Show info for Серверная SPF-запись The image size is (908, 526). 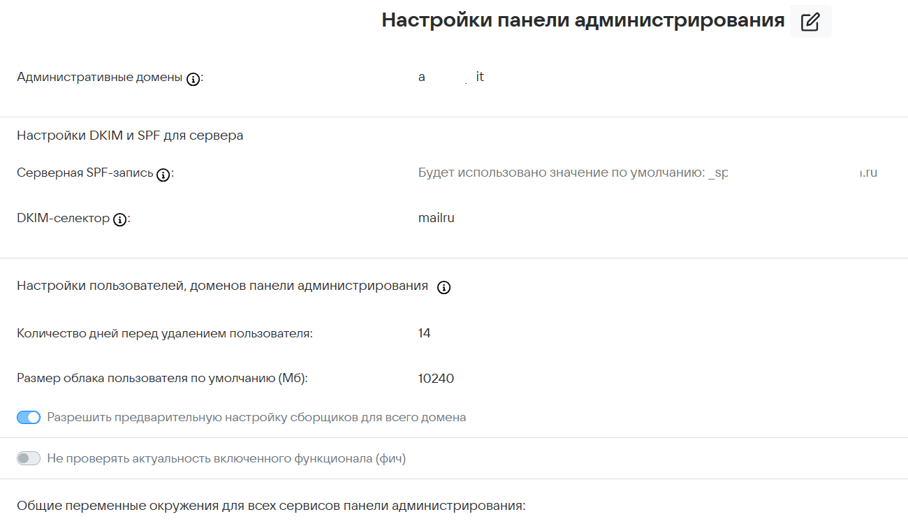(163, 175)
